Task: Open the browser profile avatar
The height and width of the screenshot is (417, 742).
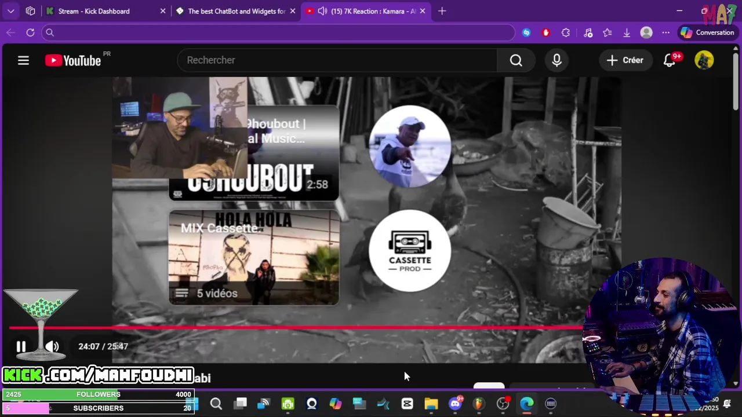Action: (646, 32)
